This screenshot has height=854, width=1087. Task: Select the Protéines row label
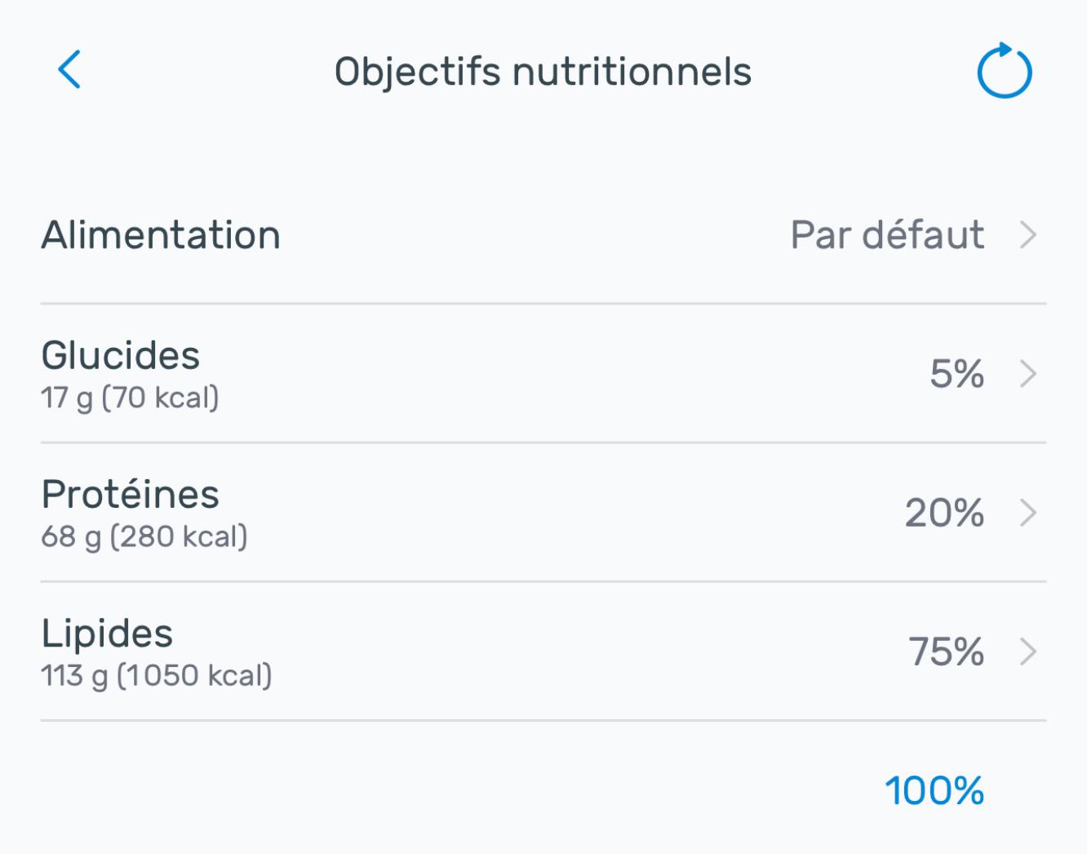[x=131, y=495]
